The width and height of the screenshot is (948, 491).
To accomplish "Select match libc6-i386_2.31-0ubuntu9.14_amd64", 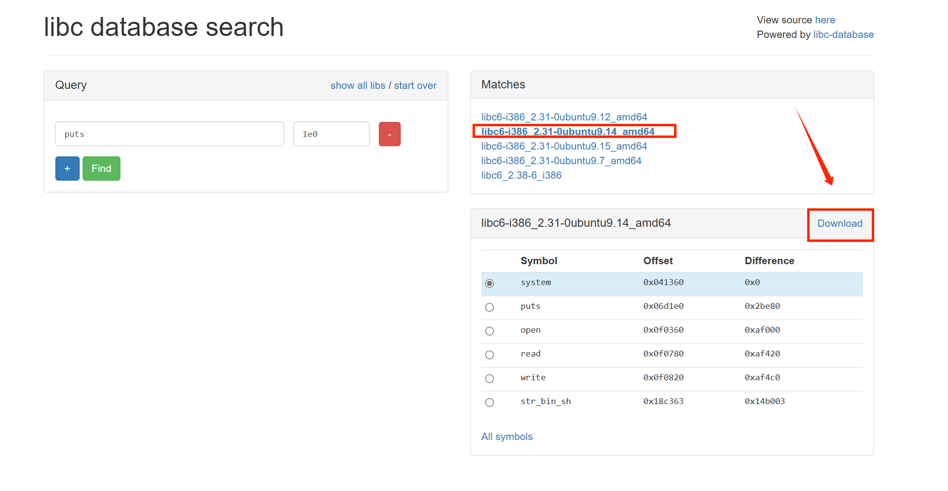I will click(x=568, y=132).
